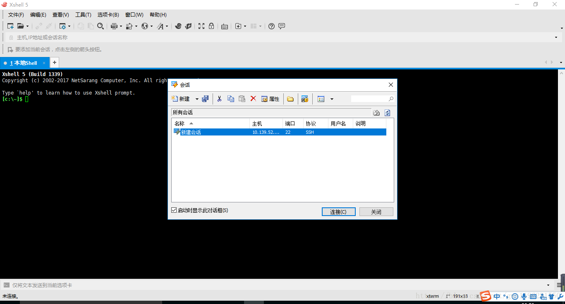
Task: Open the 查看(V) menu
Action: pyautogui.click(x=61, y=15)
